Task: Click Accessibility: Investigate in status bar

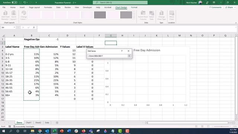Action: [24, 127]
